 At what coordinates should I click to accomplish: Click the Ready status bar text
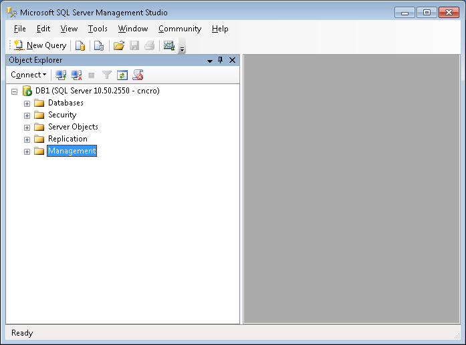pyautogui.click(x=22, y=333)
